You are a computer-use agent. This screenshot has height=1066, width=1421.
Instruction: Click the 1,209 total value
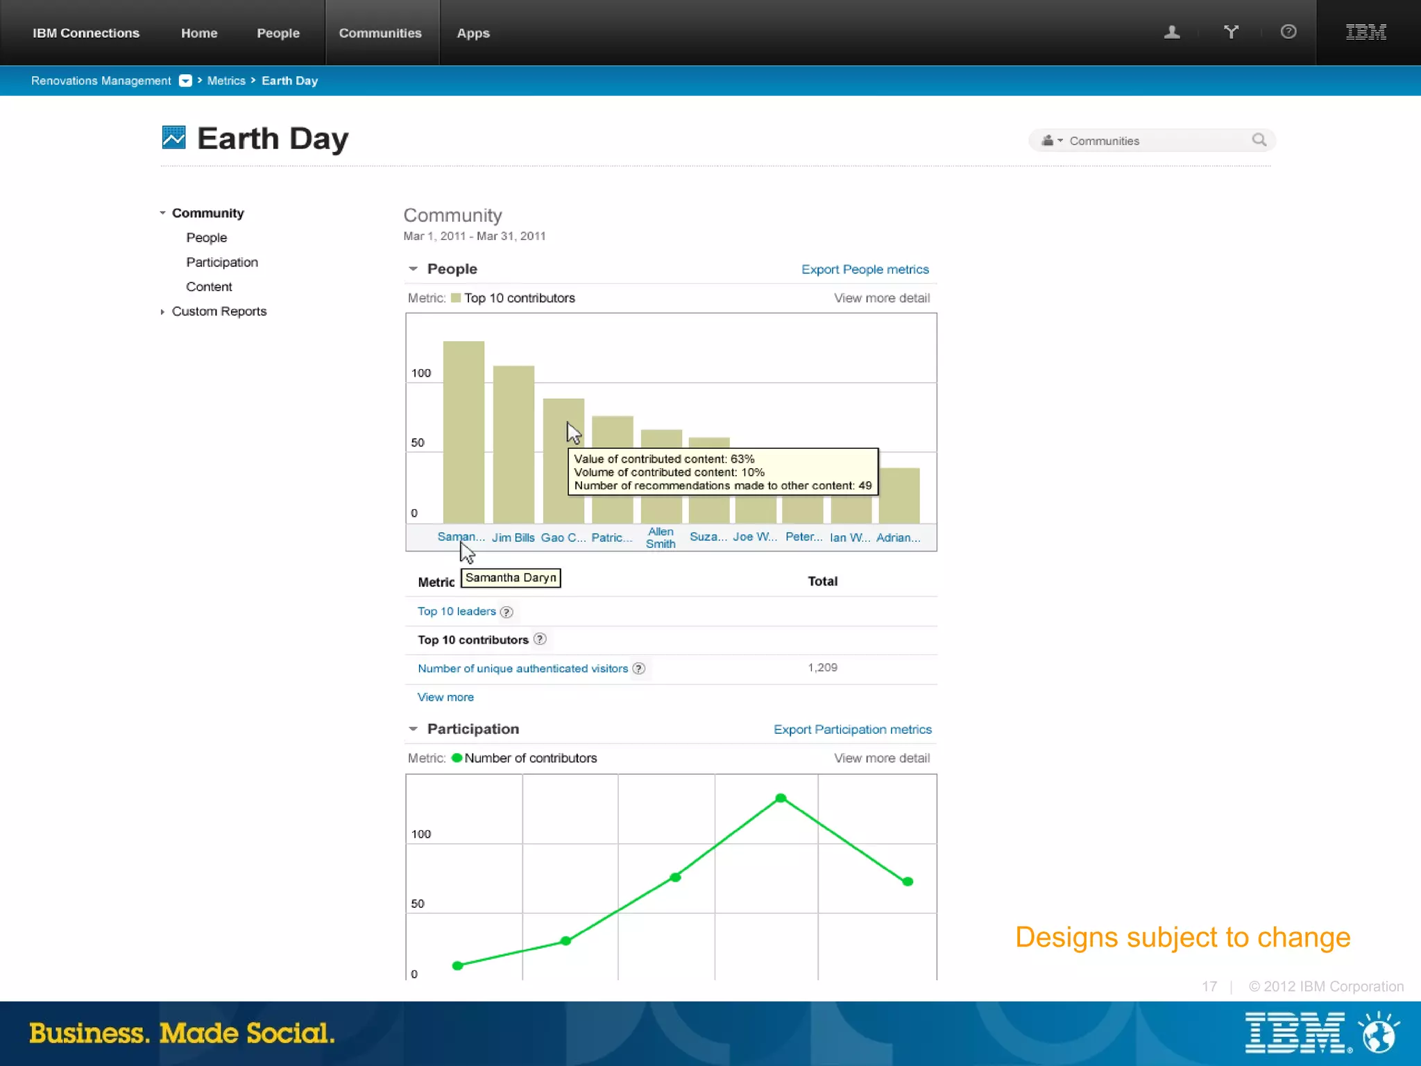coord(822,667)
